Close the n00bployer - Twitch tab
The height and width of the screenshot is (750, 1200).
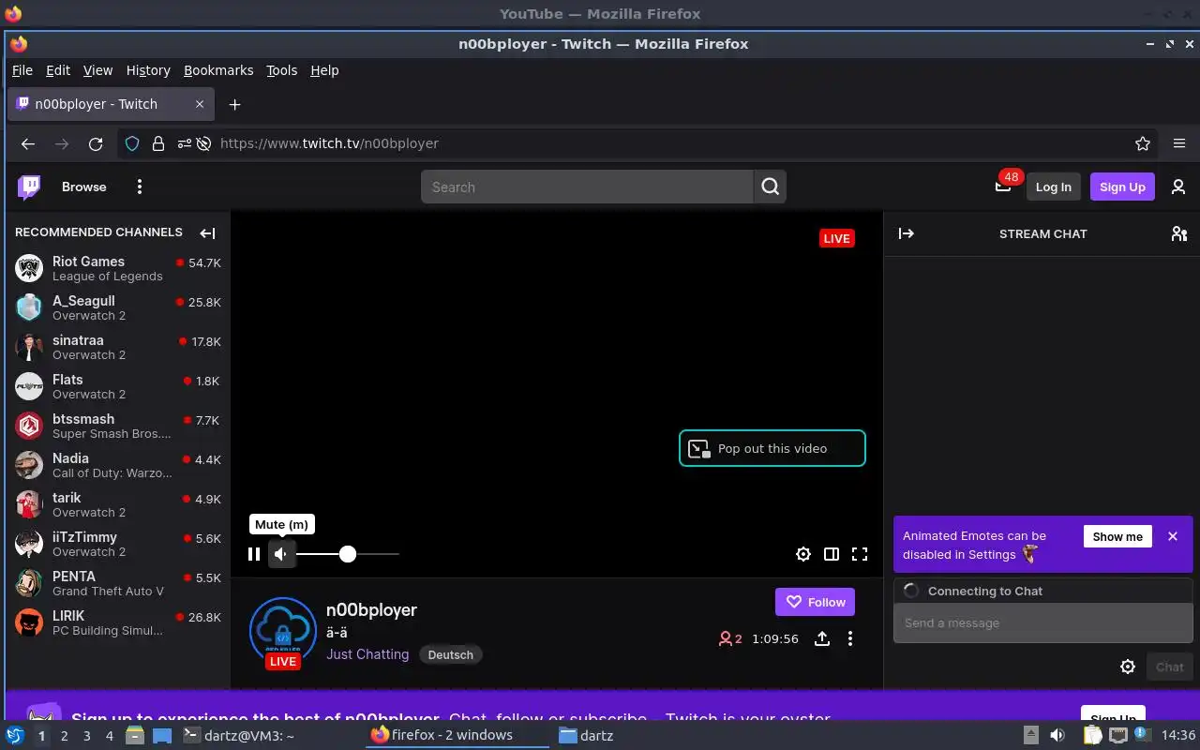200,104
